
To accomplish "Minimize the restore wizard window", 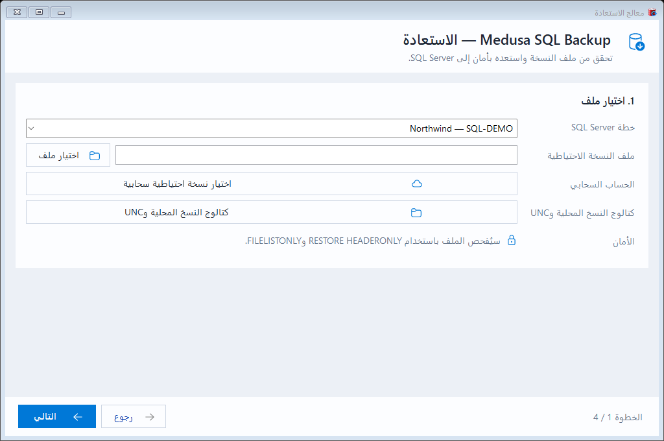I will 61,12.
